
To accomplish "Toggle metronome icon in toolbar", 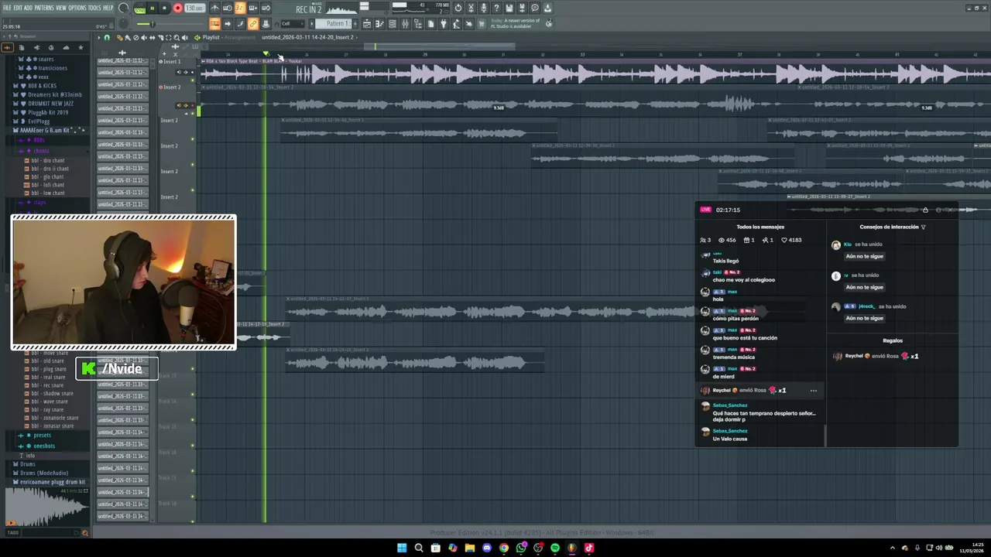I will (x=214, y=9).
